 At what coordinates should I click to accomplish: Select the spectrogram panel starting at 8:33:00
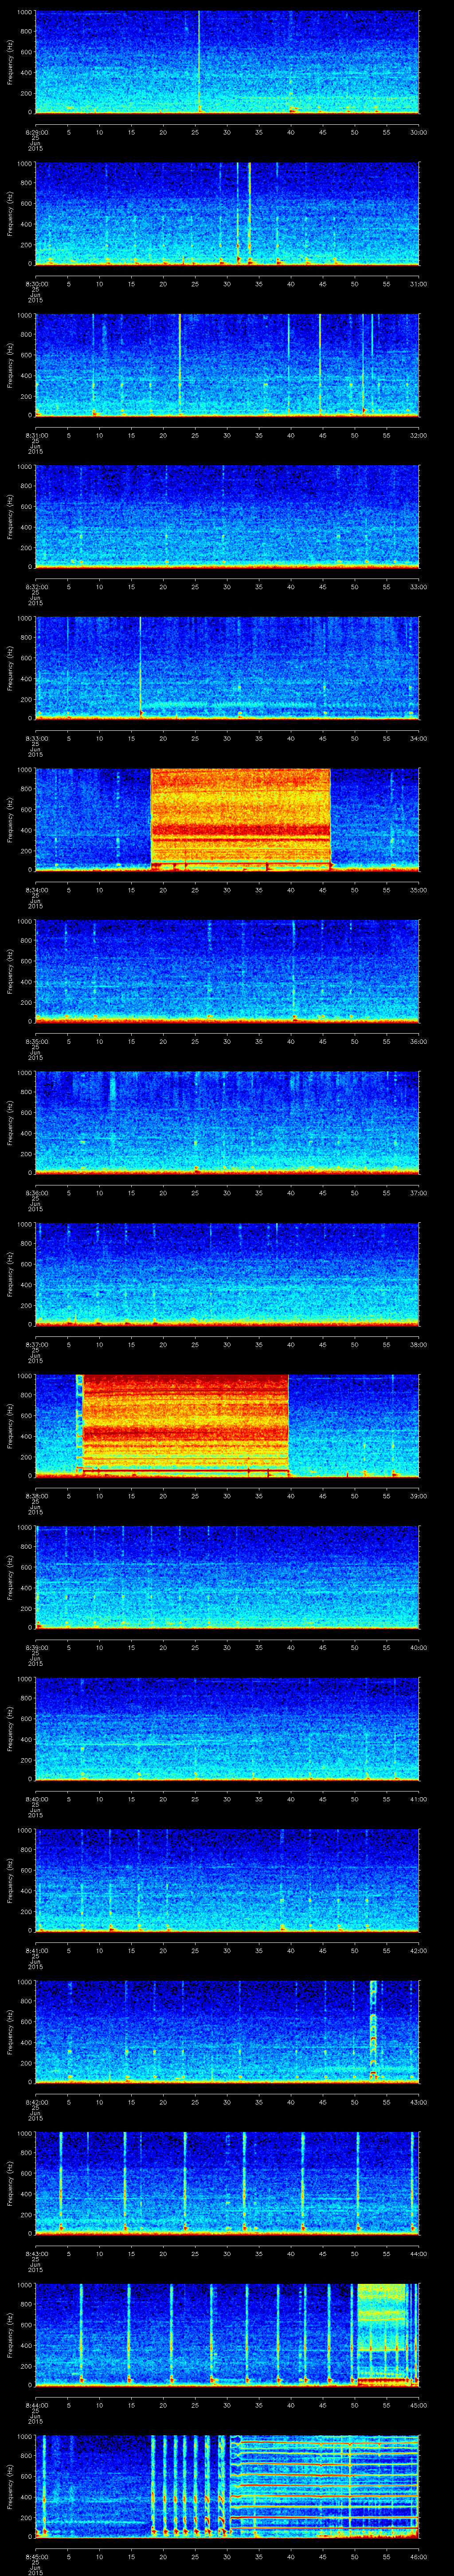pos(227,668)
